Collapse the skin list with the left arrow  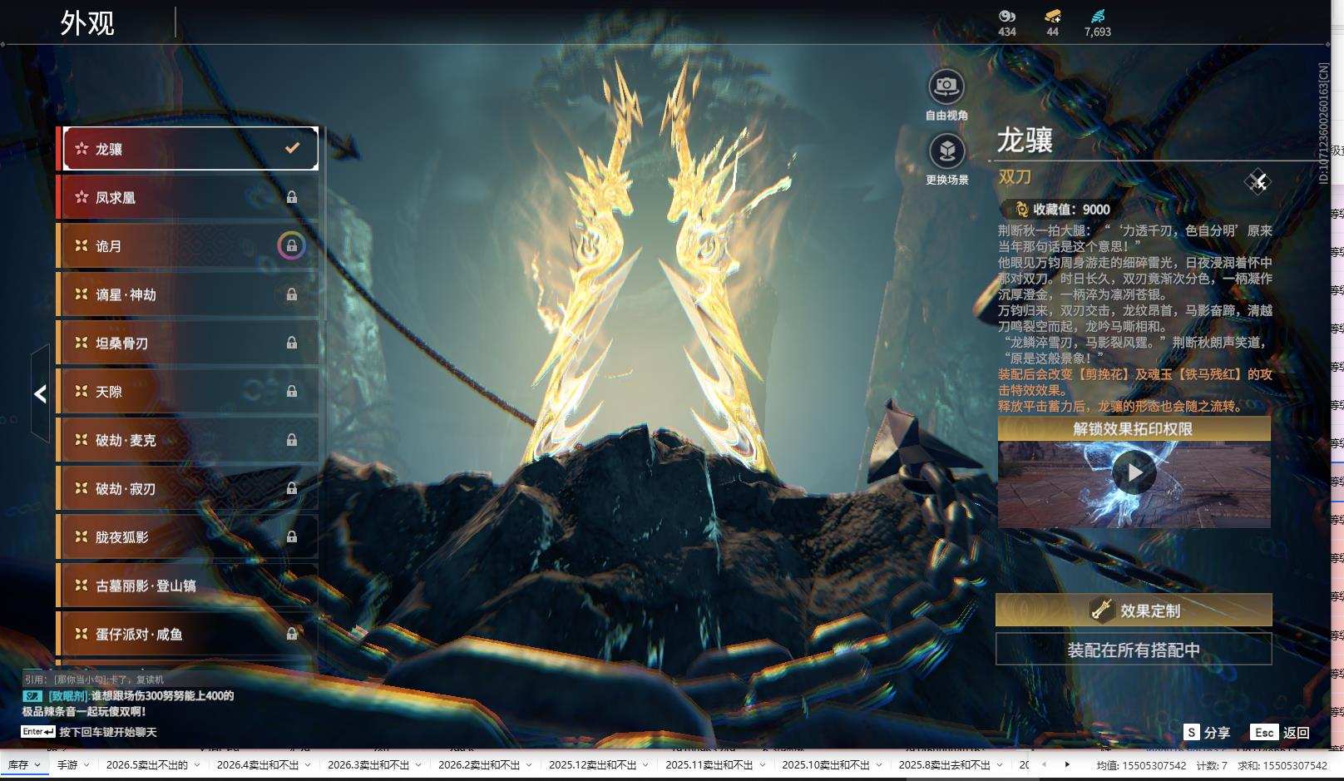(x=40, y=393)
